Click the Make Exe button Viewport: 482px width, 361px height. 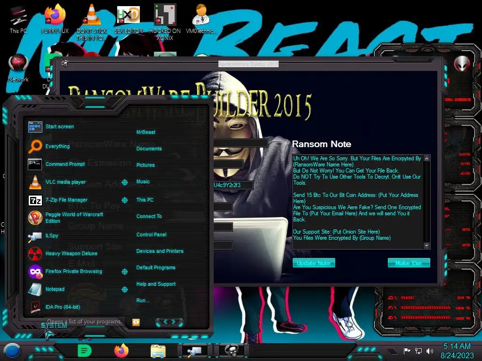[409, 263]
